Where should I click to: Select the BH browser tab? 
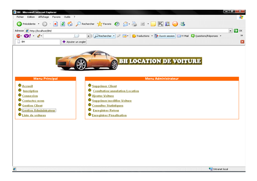tap(38, 42)
